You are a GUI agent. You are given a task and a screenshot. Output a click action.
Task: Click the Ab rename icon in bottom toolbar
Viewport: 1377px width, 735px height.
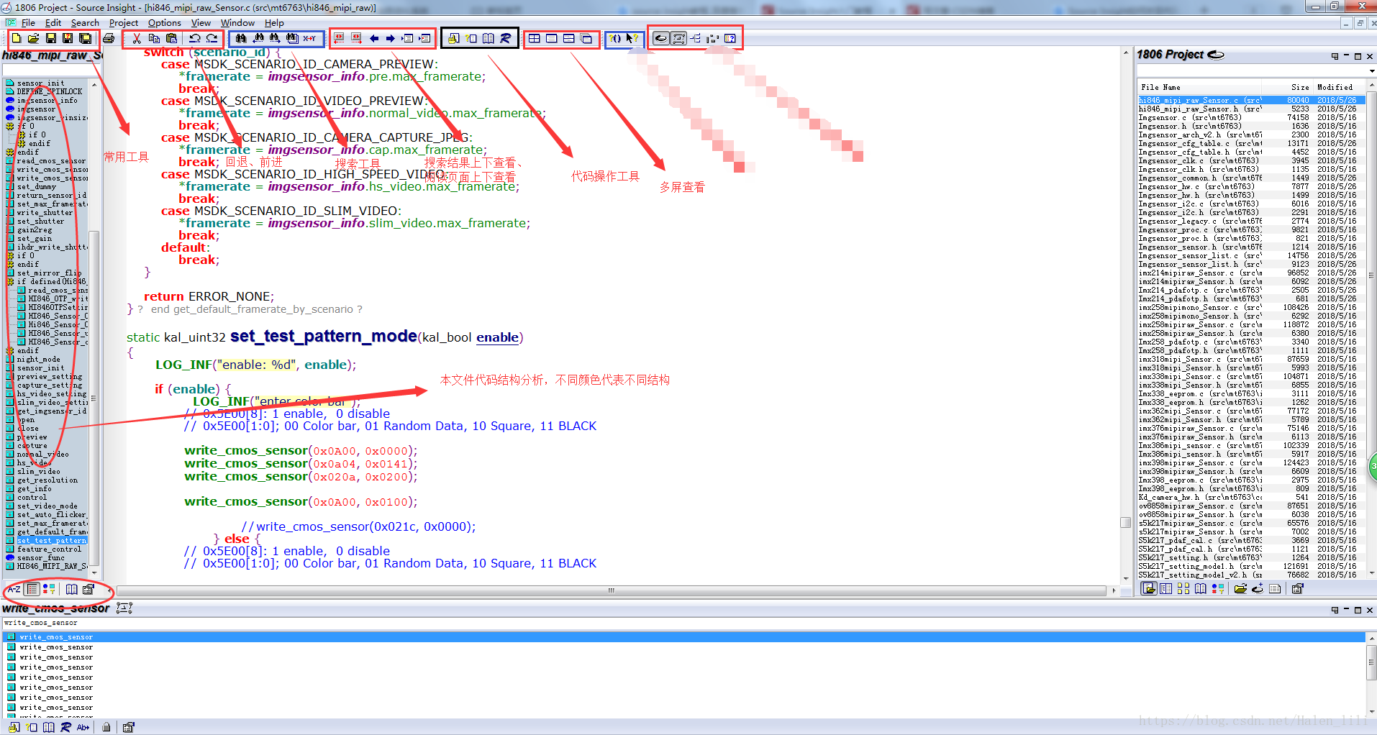(x=83, y=727)
